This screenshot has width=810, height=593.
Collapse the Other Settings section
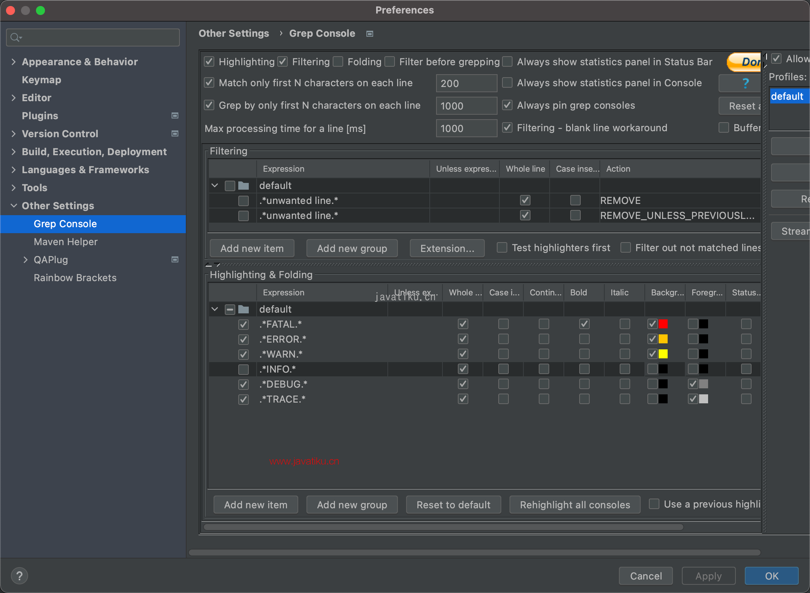pyautogui.click(x=13, y=206)
